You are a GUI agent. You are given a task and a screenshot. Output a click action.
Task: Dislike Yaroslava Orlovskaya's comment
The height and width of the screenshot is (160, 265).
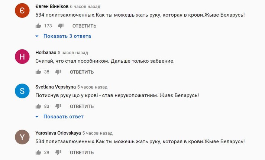coord(58,153)
